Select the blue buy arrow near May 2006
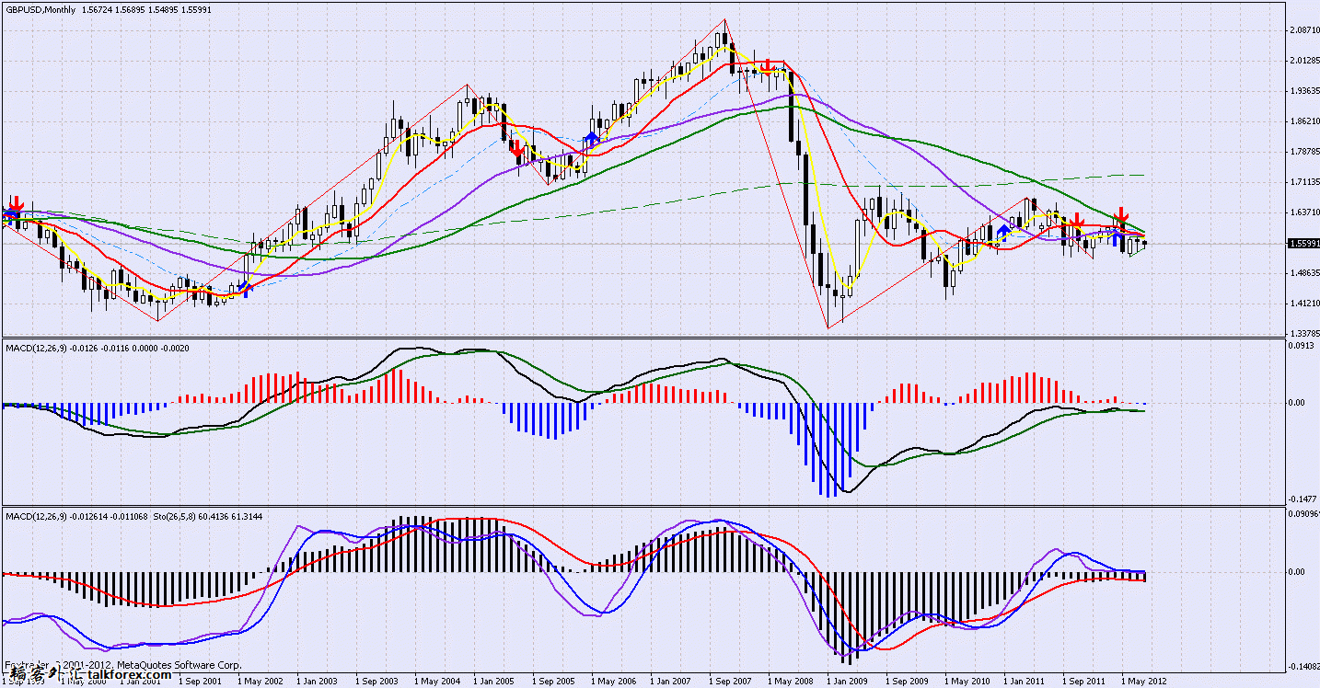The image size is (1320, 688). 592,139
